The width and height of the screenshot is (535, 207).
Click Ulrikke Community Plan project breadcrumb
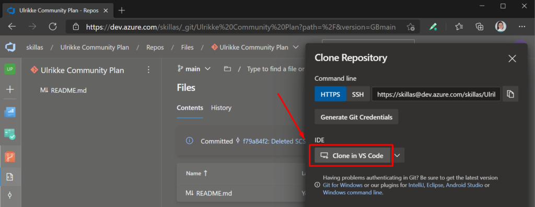pyautogui.click(x=95, y=47)
